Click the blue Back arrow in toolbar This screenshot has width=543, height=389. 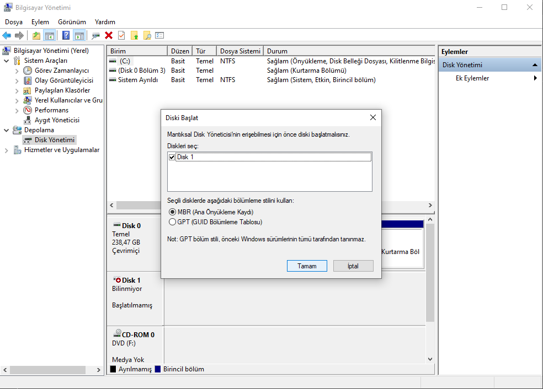(x=7, y=35)
